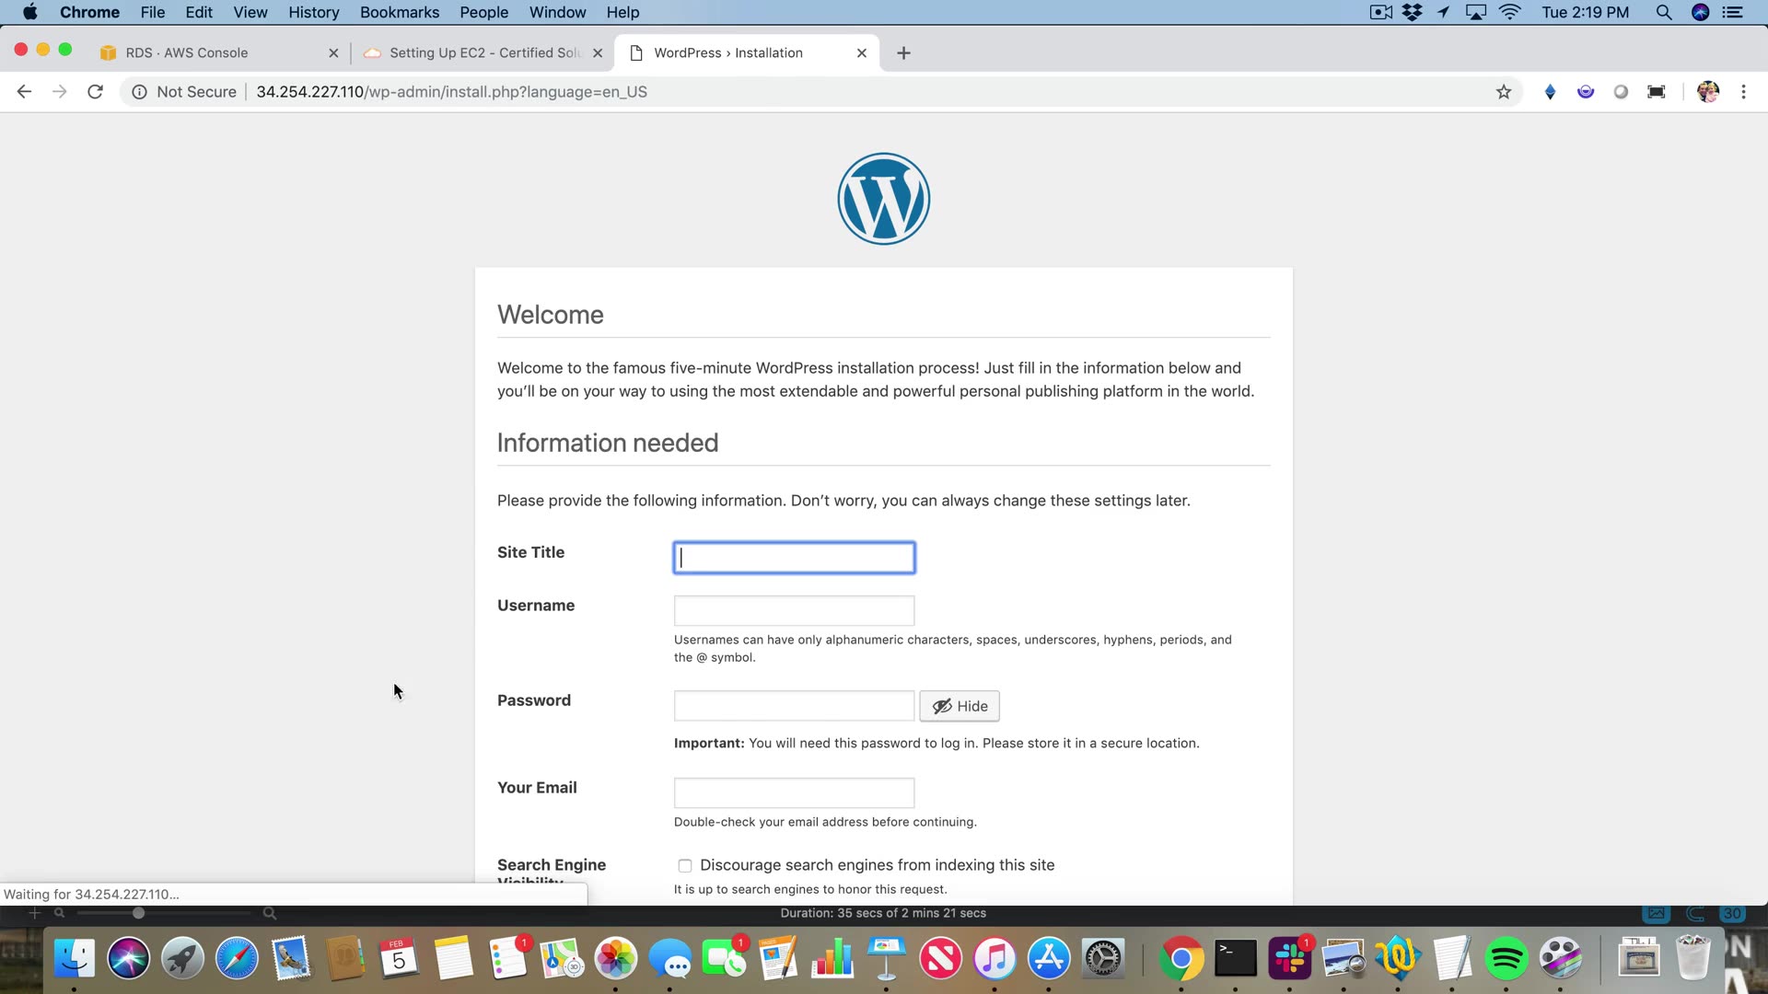Check Discourage search engines checkbox

pos(685,866)
